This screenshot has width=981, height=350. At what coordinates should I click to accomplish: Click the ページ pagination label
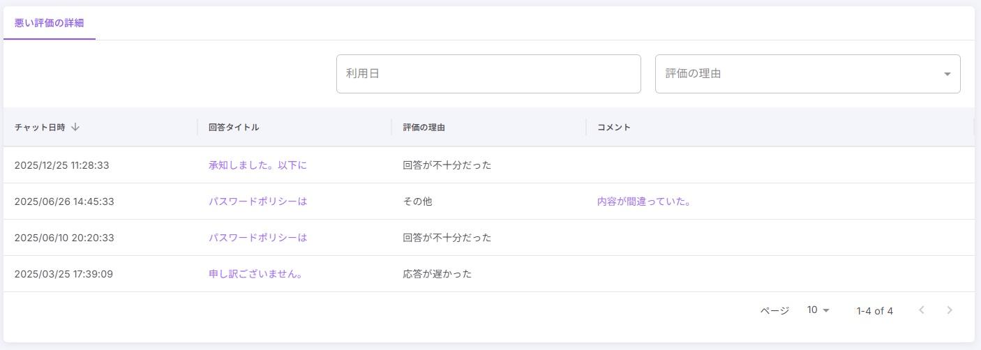click(774, 311)
